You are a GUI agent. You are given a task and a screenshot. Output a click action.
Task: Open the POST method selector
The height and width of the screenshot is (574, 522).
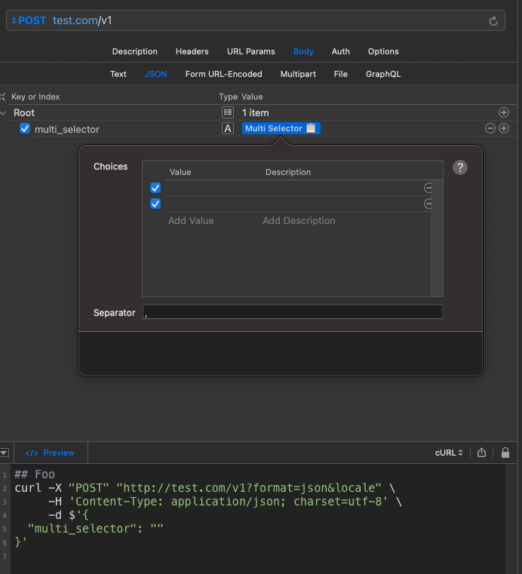point(29,20)
